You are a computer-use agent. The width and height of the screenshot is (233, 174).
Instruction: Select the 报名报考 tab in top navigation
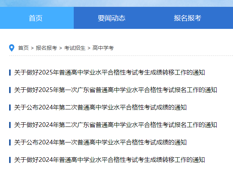click(x=187, y=18)
